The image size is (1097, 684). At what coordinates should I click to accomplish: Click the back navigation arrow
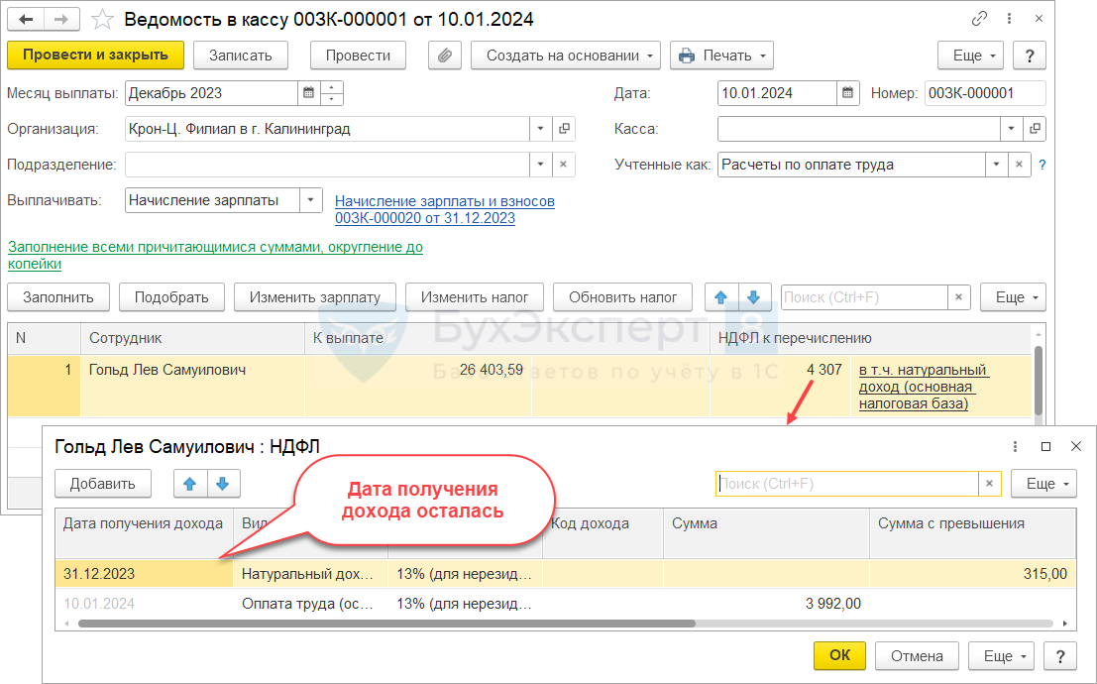click(27, 20)
